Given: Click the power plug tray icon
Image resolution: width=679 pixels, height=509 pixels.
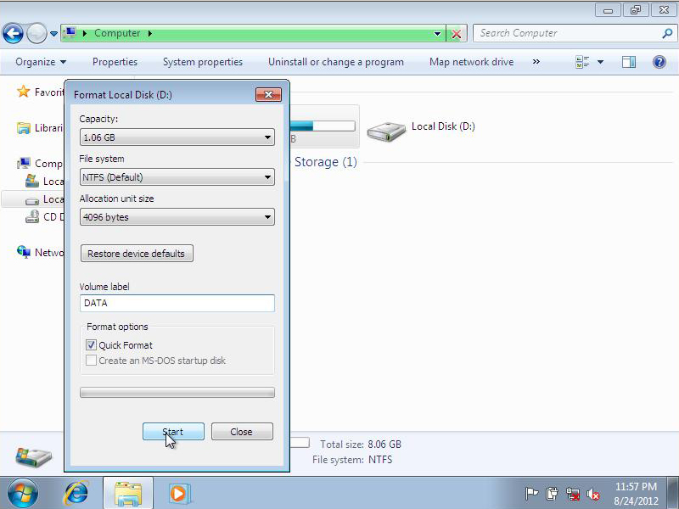Looking at the screenshot, I should tap(552, 494).
